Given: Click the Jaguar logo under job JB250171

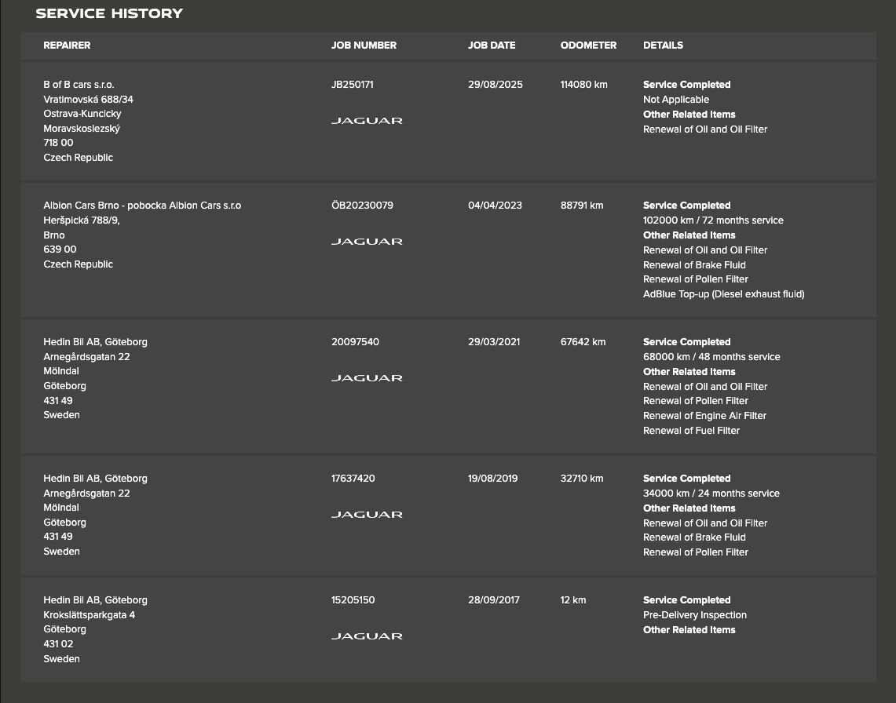Looking at the screenshot, I should click(367, 121).
